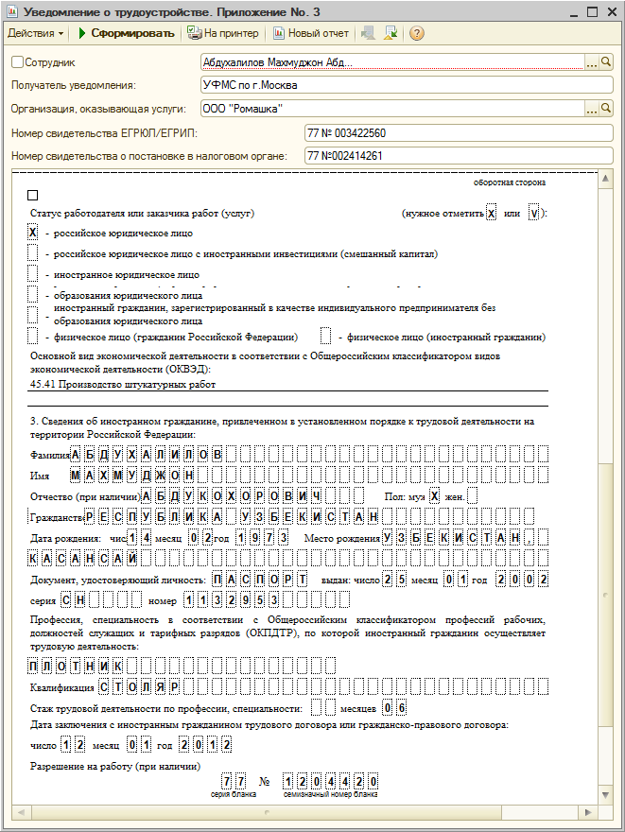Click the empty square box under оборотная сторона
The image size is (625, 832).
[x=32, y=196]
